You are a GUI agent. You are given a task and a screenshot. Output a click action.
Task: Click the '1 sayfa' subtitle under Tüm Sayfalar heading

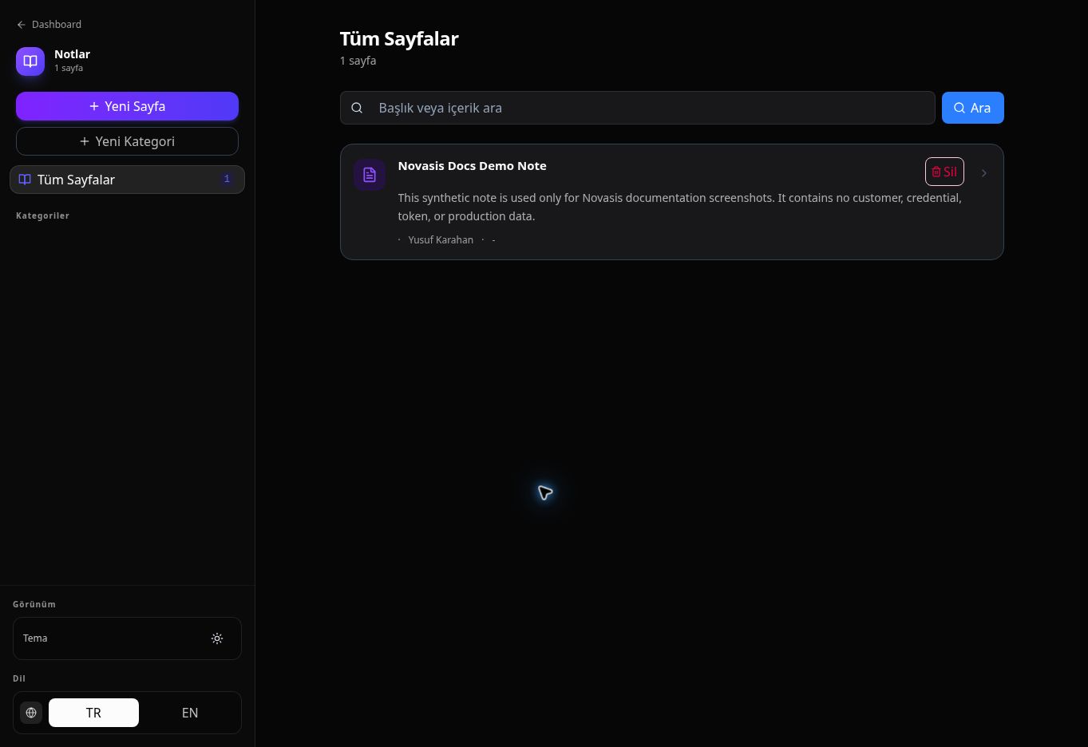pyautogui.click(x=358, y=61)
